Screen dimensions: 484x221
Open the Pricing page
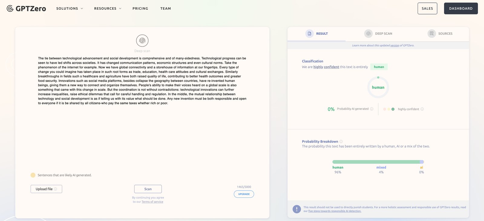click(x=140, y=8)
